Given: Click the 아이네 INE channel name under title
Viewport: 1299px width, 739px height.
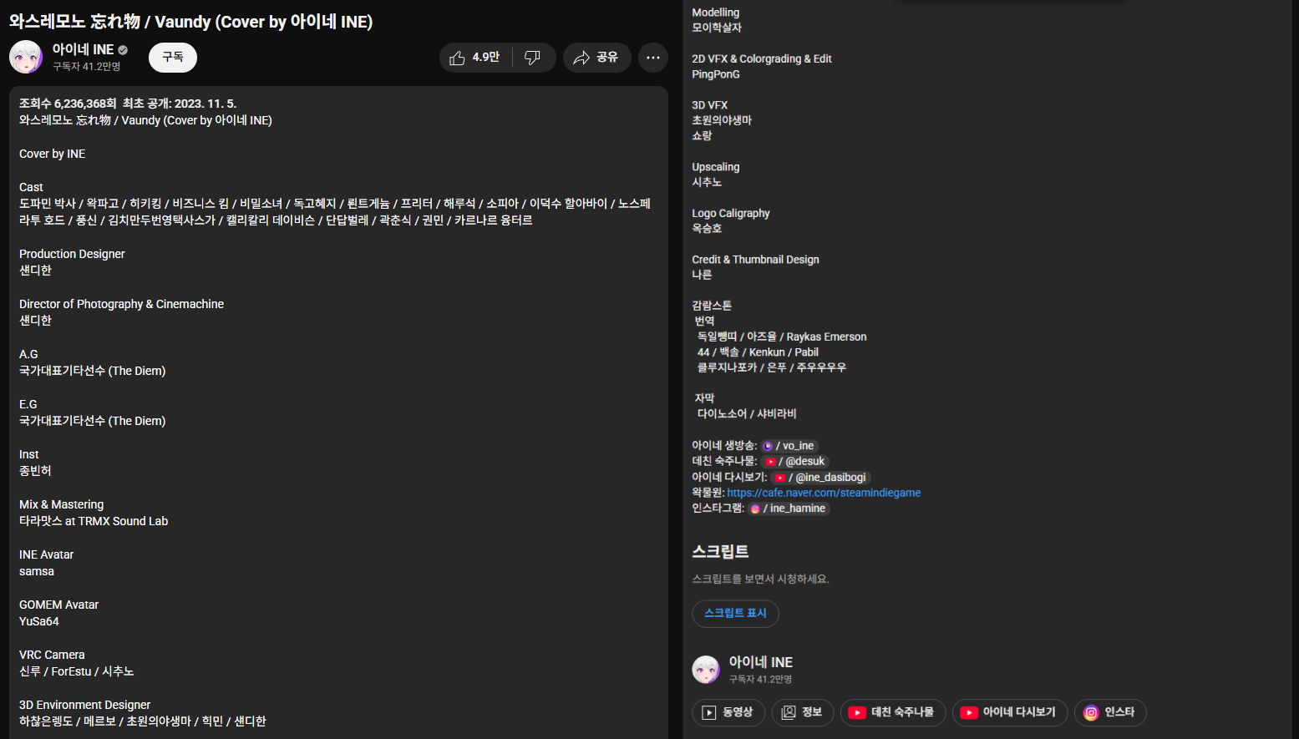Looking at the screenshot, I should tap(83, 50).
